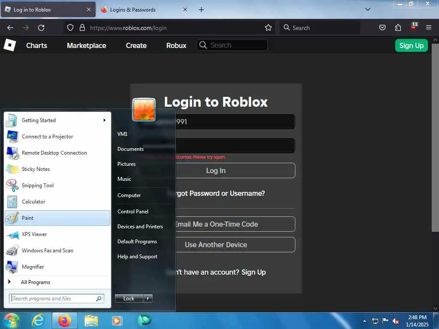Open Marketplace in Roblox navigation
The image size is (439, 329).
click(87, 45)
